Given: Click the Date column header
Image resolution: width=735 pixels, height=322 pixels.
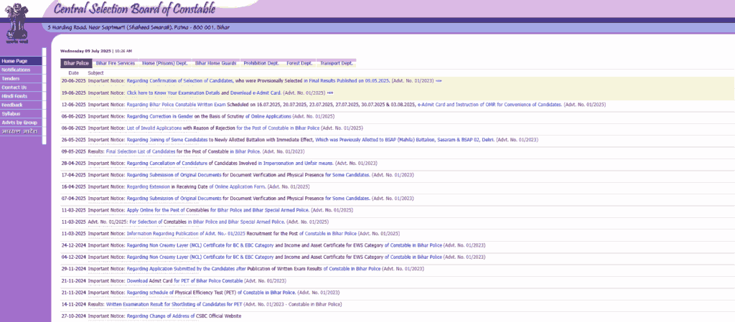Looking at the screenshot, I should [x=74, y=73].
